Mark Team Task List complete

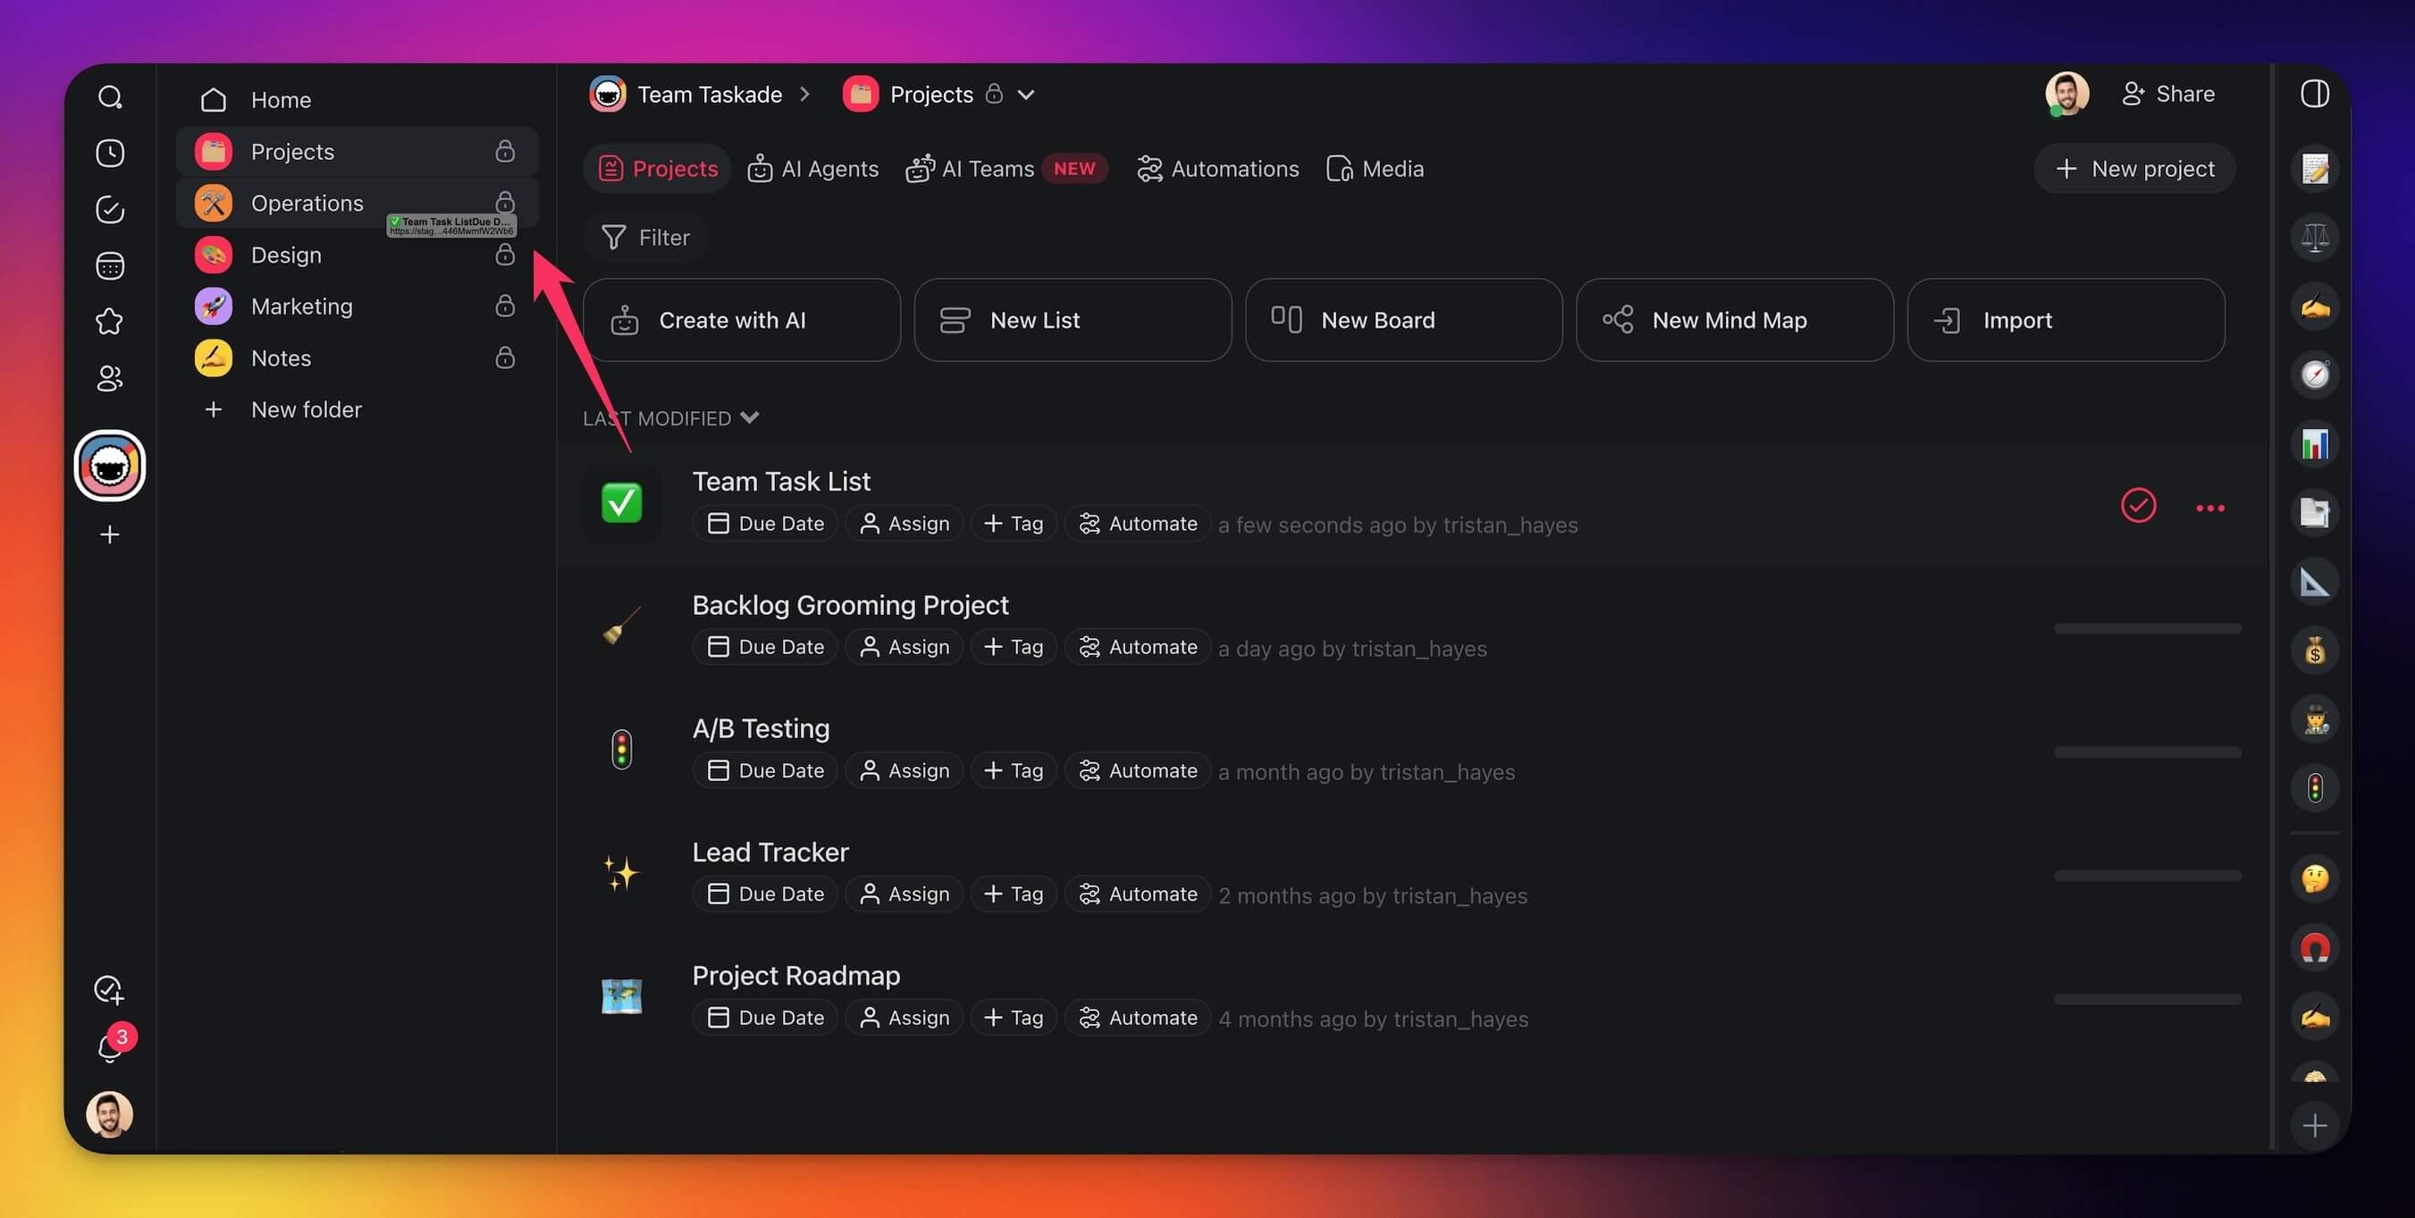coord(2138,507)
